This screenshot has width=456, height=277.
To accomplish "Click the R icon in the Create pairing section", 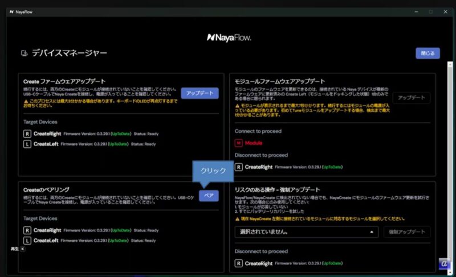I will 27,230.
